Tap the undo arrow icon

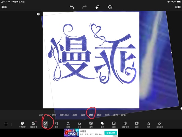pyautogui.click(x=72, y=7)
